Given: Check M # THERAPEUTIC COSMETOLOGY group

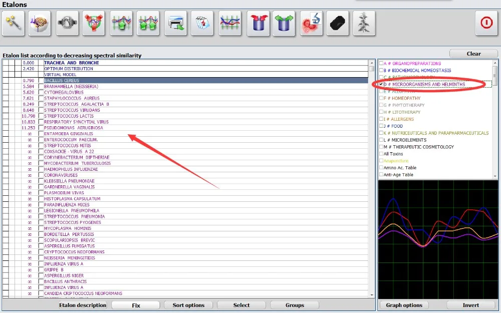Looking at the screenshot, I should tap(381, 147).
